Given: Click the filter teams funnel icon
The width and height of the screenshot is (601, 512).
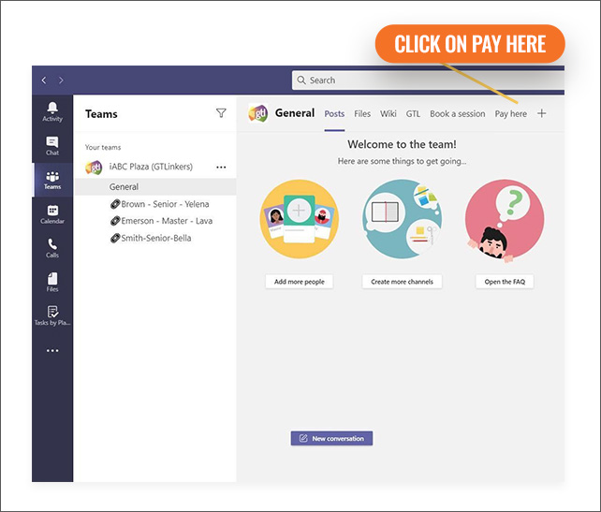Looking at the screenshot, I should coord(221,113).
